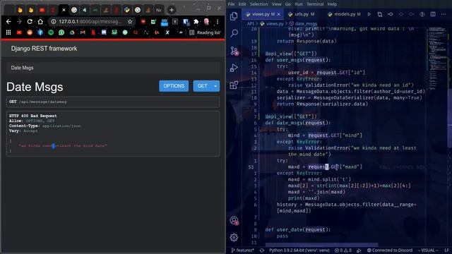Click the GET button

tap(202, 86)
